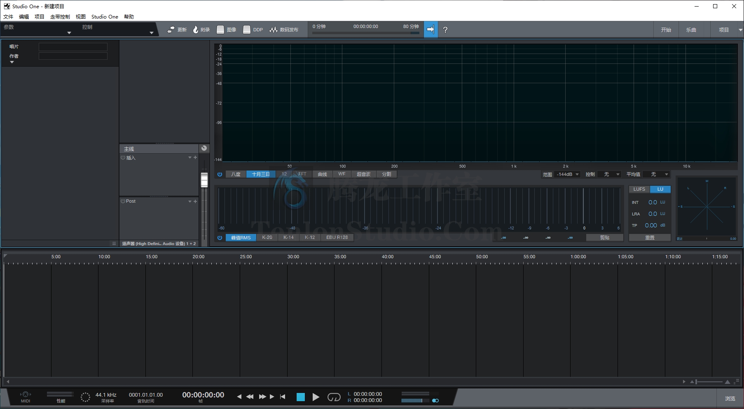Image resolution: width=744 pixels, height=409 pixels.
Task: Select LUFS loudness unit
Action: coord(639,189)
